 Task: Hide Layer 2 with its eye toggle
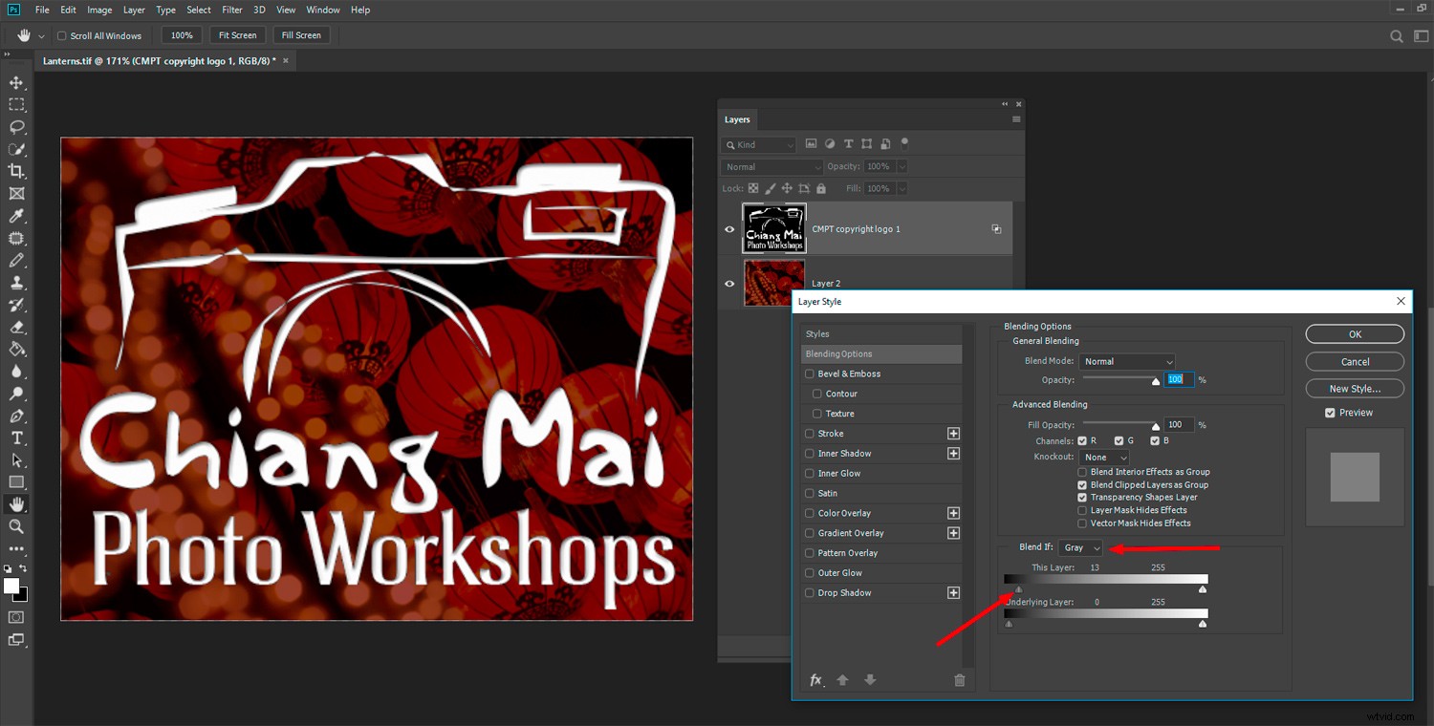728,283
